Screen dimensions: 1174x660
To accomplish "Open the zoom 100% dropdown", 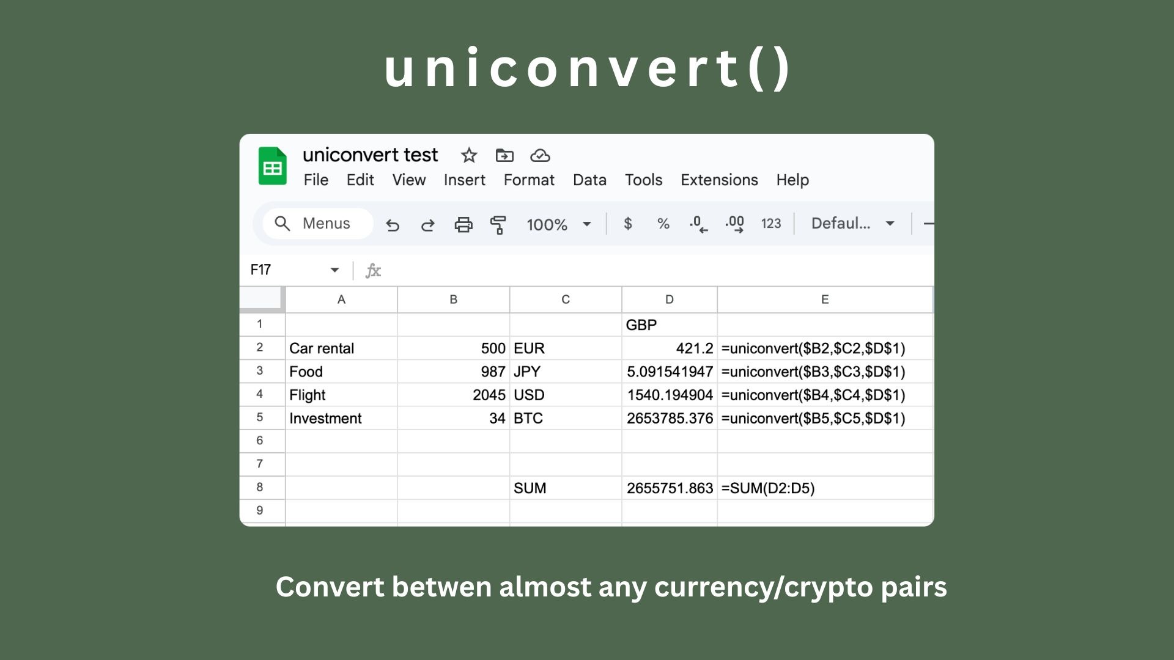I will 558,224.
